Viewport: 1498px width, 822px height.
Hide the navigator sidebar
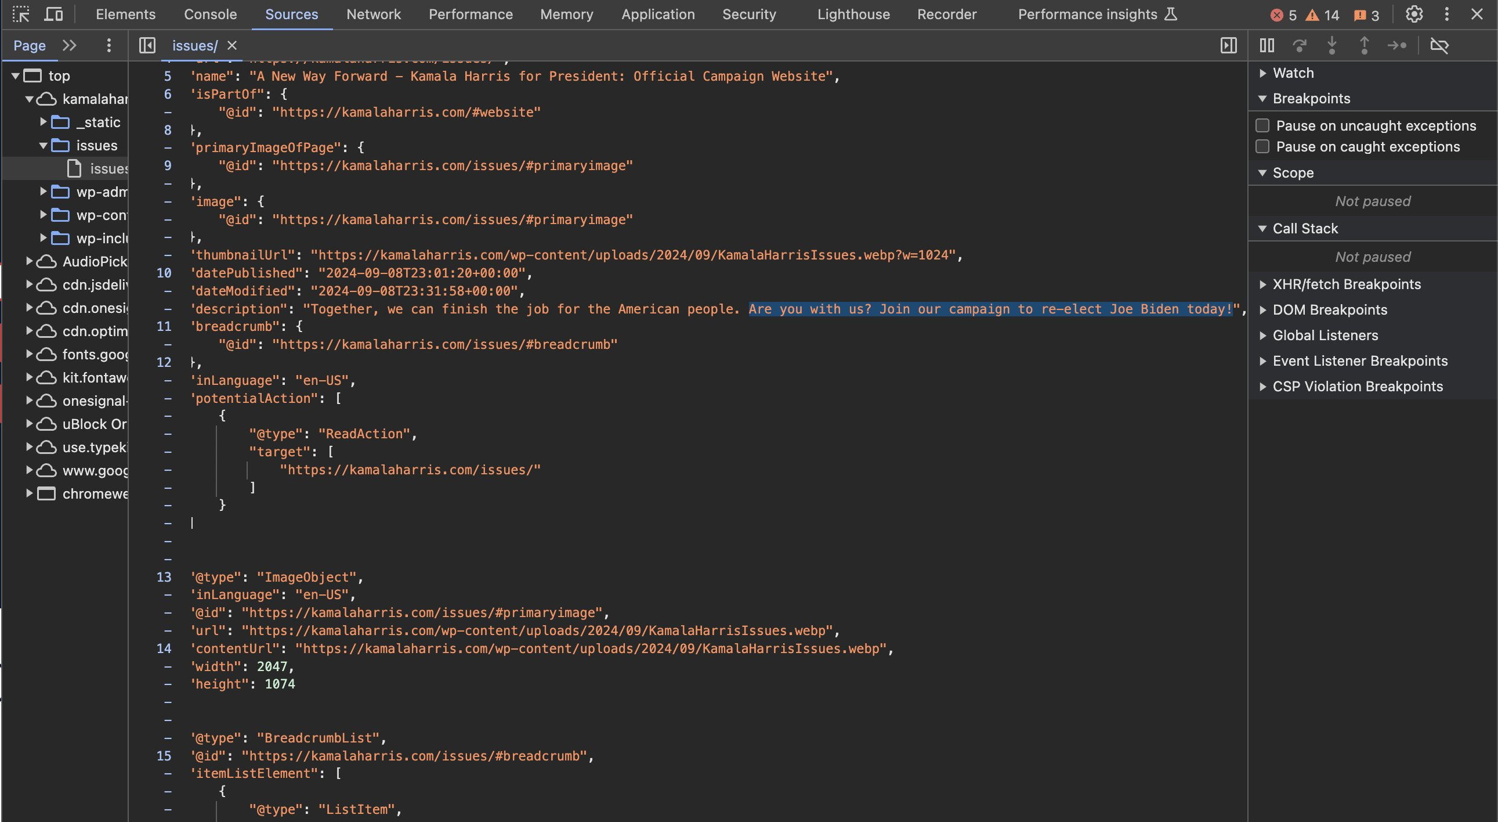[x=148, y=45]
